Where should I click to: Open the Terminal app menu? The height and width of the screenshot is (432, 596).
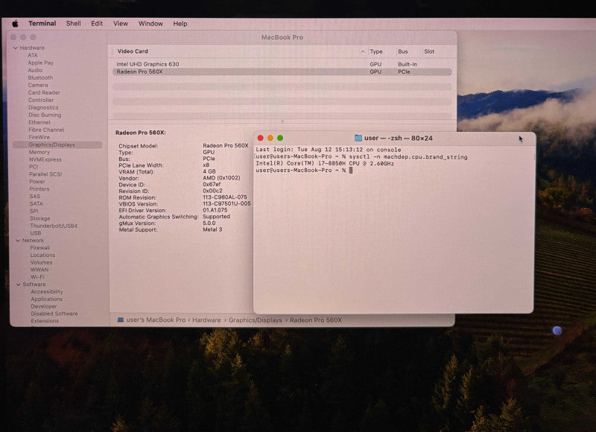pyautogui.click(x=42, y=24)
